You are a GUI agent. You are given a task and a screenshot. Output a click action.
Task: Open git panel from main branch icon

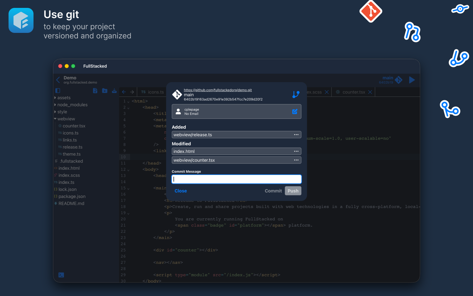398,80
